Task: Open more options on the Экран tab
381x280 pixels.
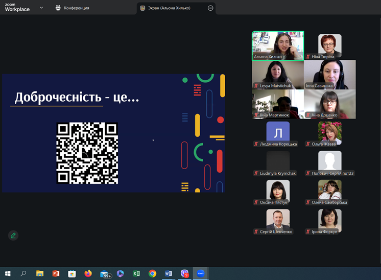Action: click(x=210, y=8)
